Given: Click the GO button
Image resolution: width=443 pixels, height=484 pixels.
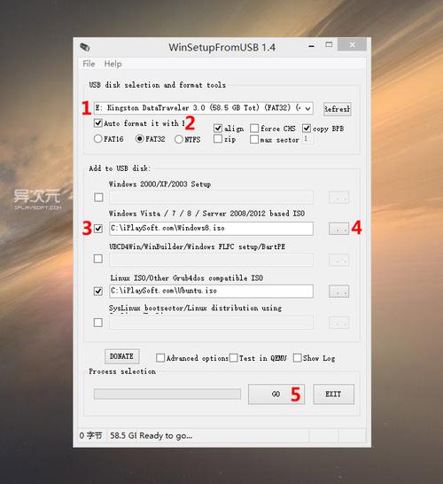Looking at the screenshot, I should (x=276, y=394).
